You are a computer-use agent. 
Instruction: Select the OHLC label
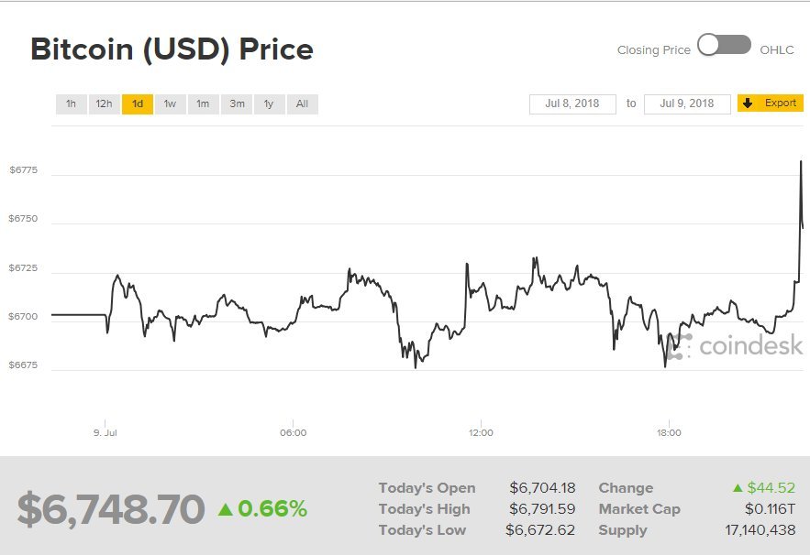(x=776, y=50)
